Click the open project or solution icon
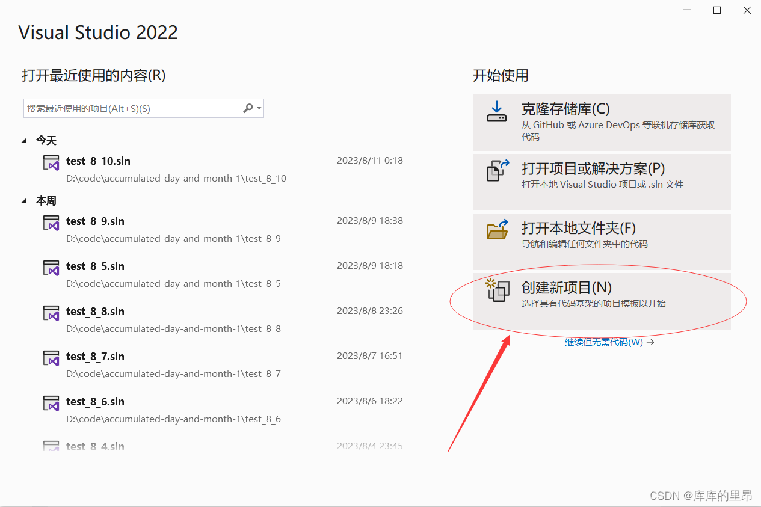761x507 pixels. click(x=498, y=170)
